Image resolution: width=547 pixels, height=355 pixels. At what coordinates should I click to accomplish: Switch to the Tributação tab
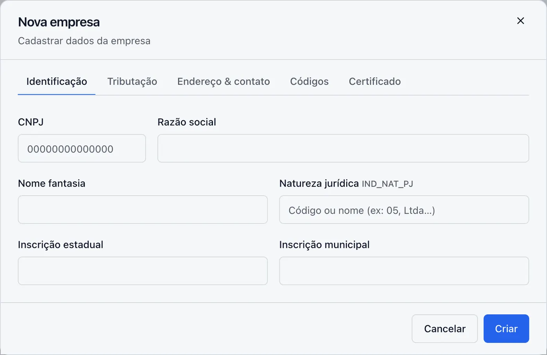(x=132, y=81)
